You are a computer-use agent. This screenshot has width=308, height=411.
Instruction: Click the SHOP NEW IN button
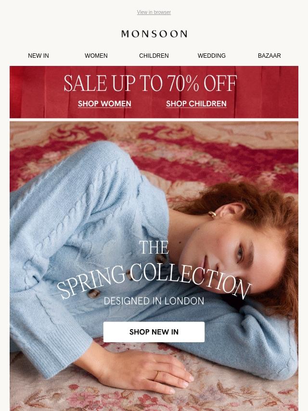[154, 332]
